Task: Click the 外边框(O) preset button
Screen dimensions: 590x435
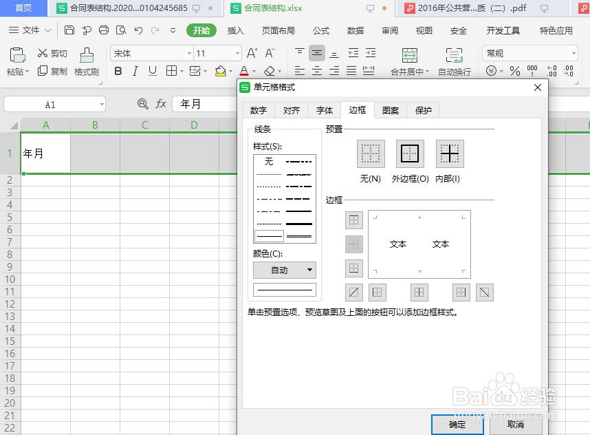Action: (x=409, y=153)
